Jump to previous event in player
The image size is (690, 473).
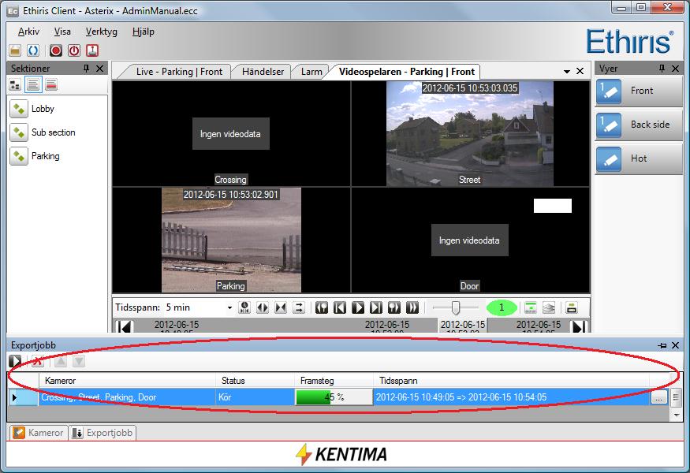click(x=322, y=307)
